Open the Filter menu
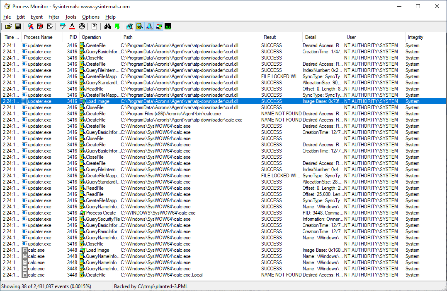 pyautogui.click(x=53, y=17)
